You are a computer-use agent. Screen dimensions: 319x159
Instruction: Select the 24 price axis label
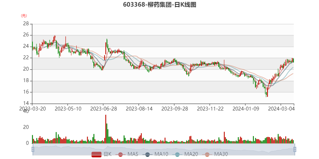click(x=26, y=47)
